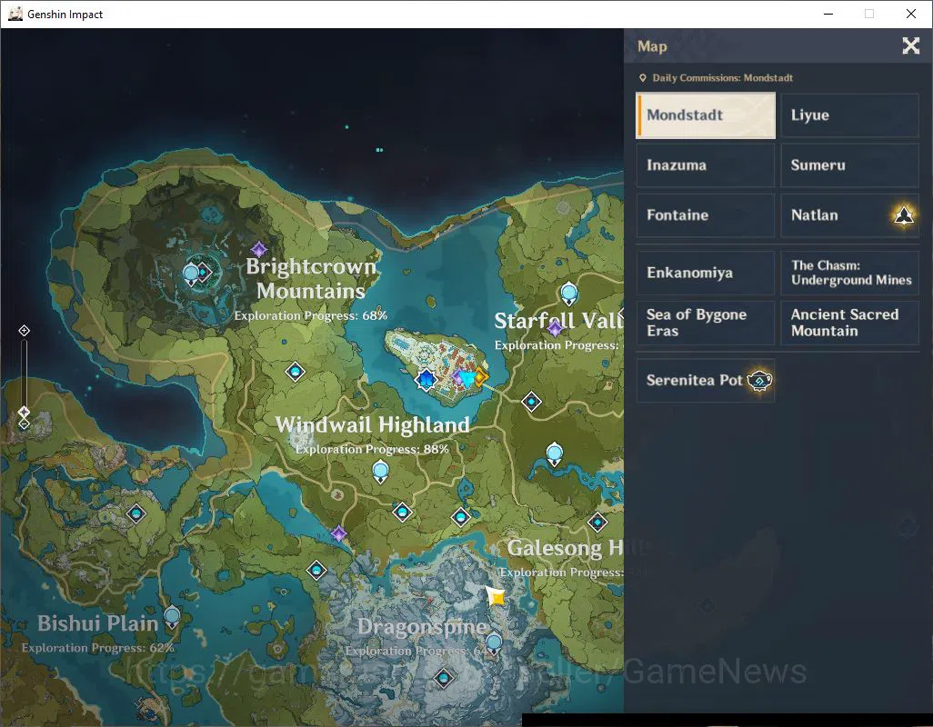
Task: Open the Serenitea Pot entry
Action: coord(706,381)
